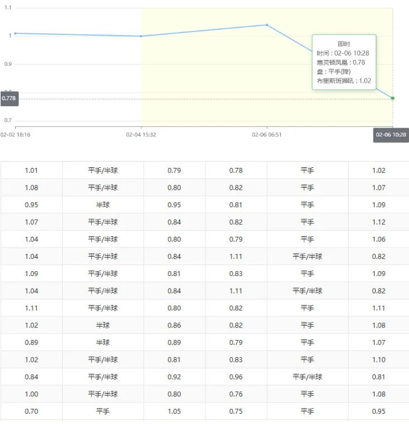Image resolution: width=409 pixels, height=424 pixels.
Task: Click the highlighted 02-06 10:28 x-axis label
Action: tap(391, 135)
